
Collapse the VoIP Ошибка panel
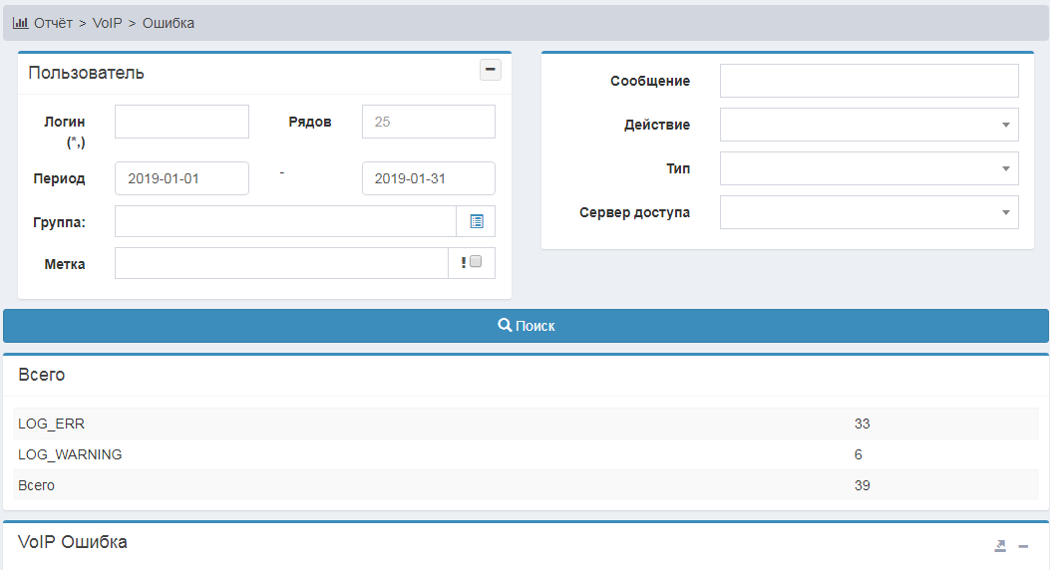point(1023,546)
